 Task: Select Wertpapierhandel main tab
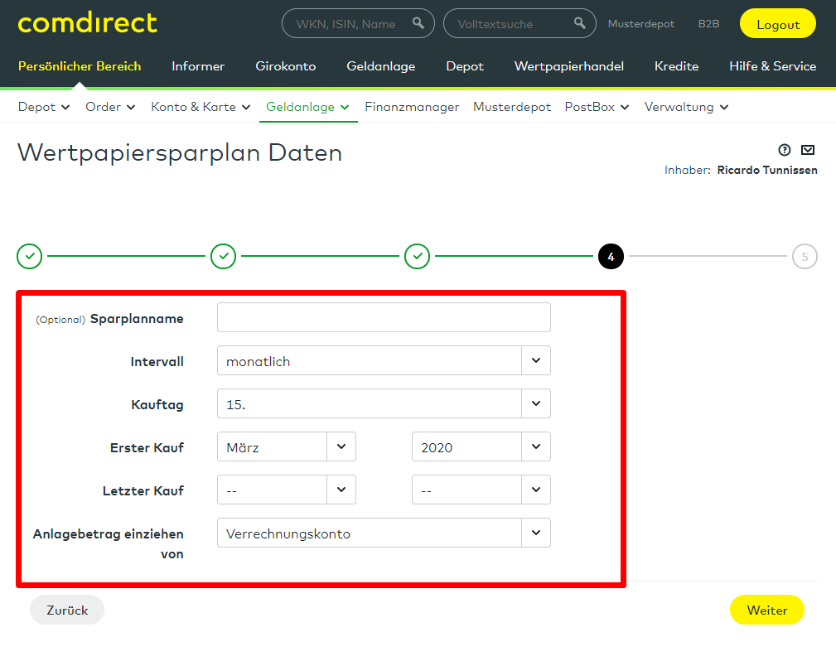click(569, 66)
